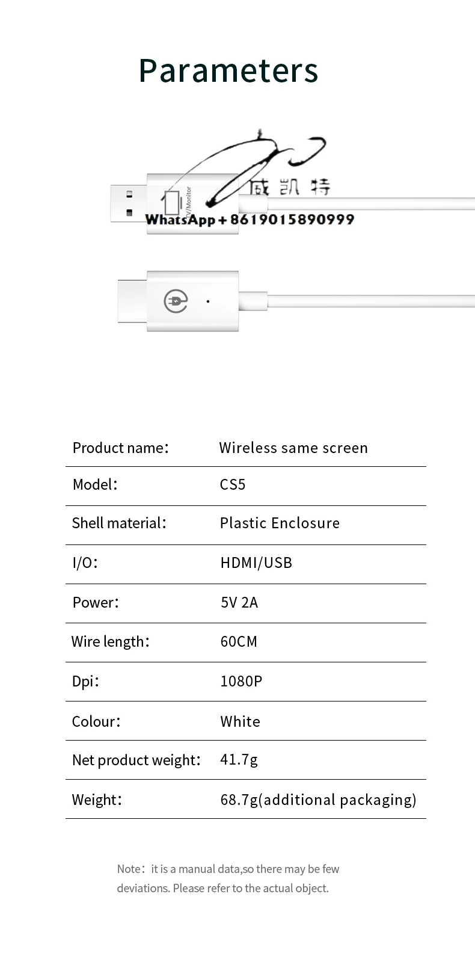Select the Product name row label

click(x=120, y=448)
